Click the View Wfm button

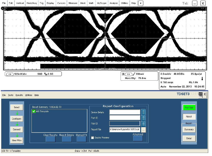point(17,140)
